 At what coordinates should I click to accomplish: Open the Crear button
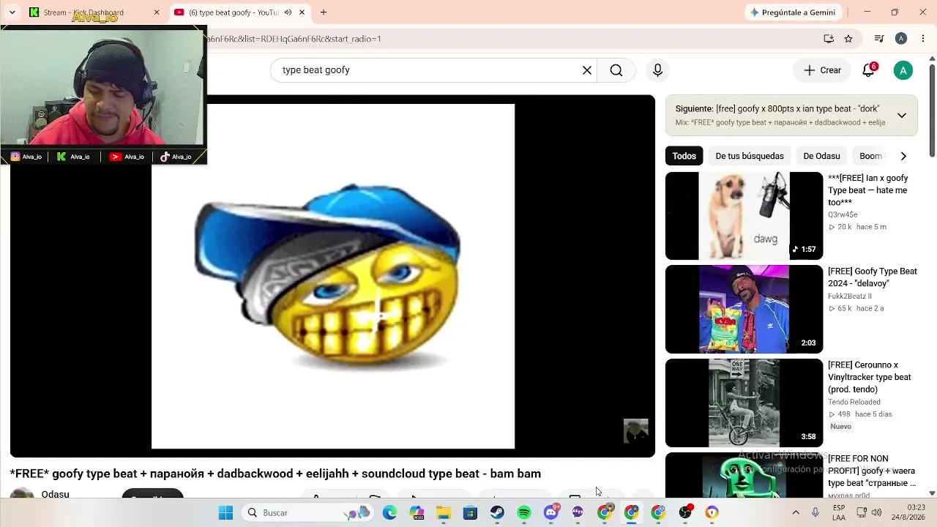click(823, 70)
